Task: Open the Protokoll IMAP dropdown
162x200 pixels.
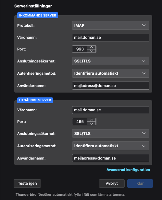Action: [111, 25]
